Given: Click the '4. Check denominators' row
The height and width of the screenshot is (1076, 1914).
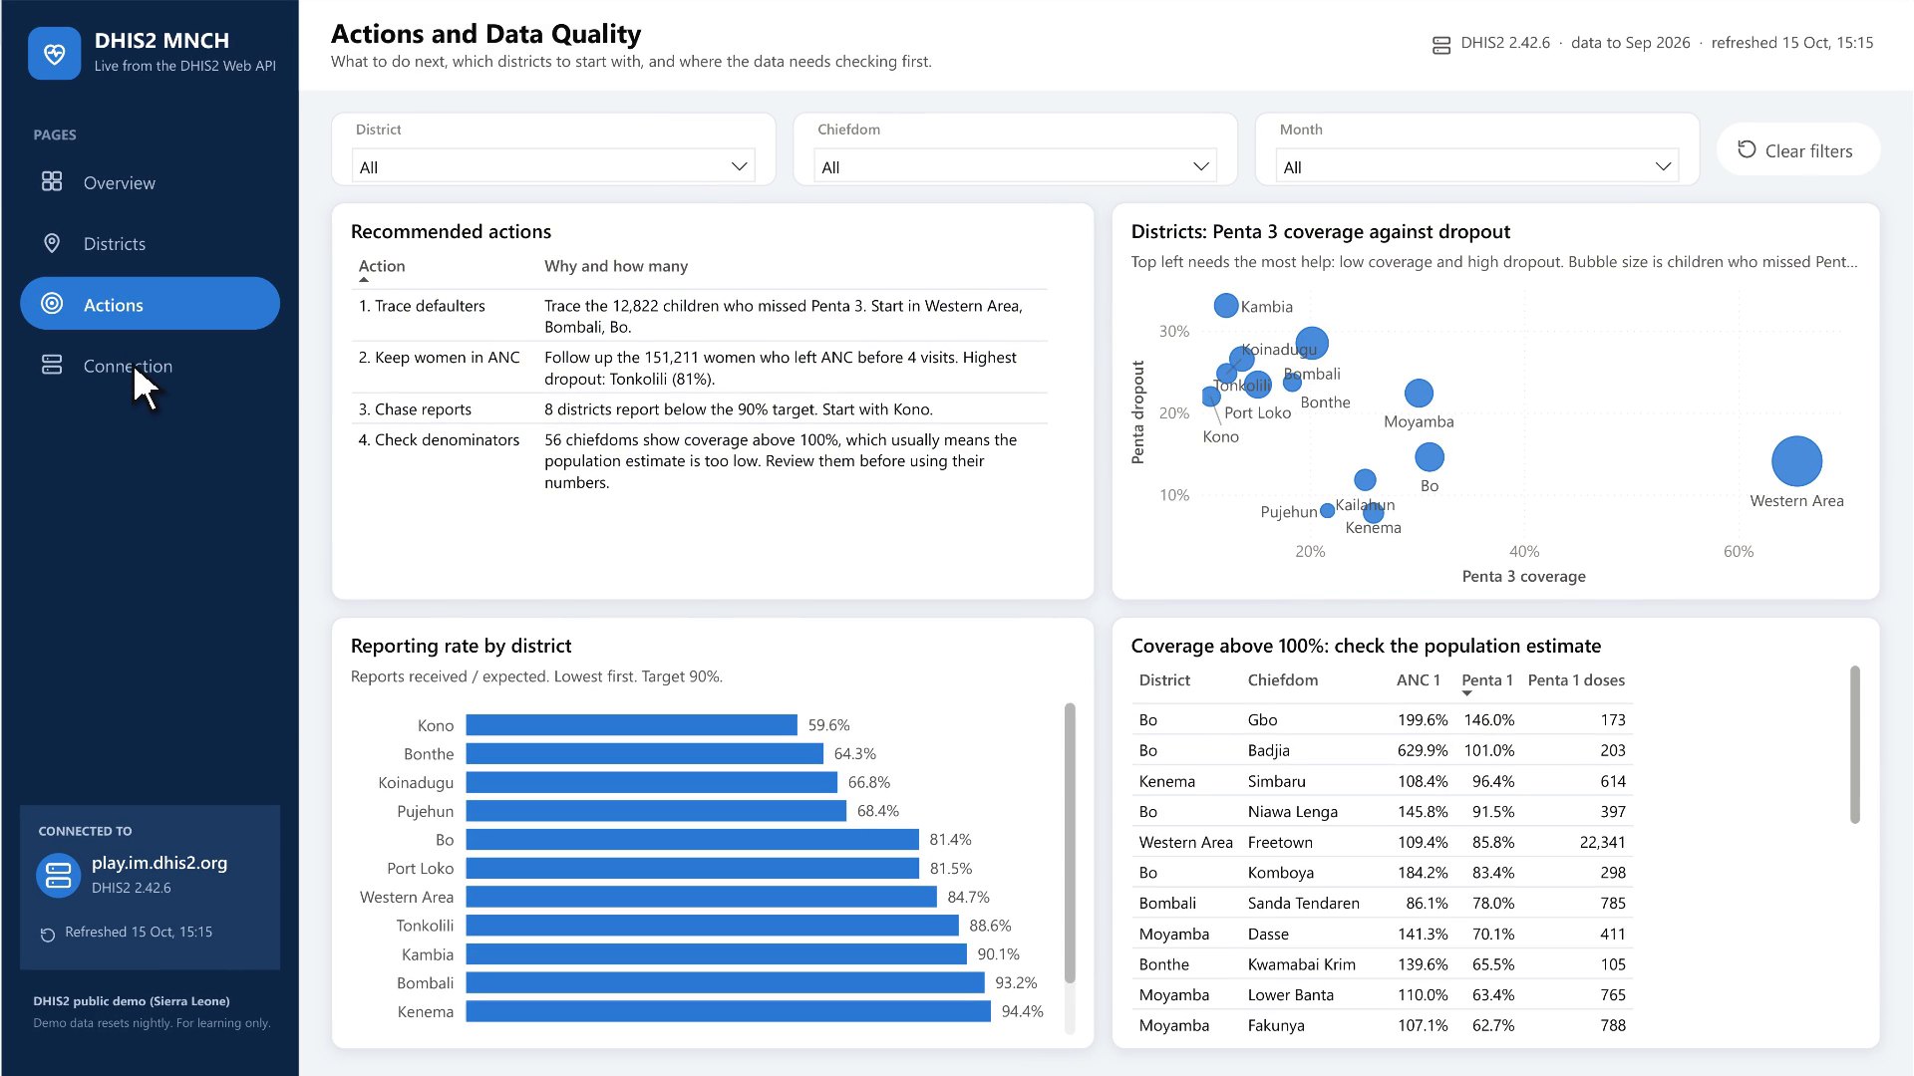Looking at the screenshot, I should [702, 460].
